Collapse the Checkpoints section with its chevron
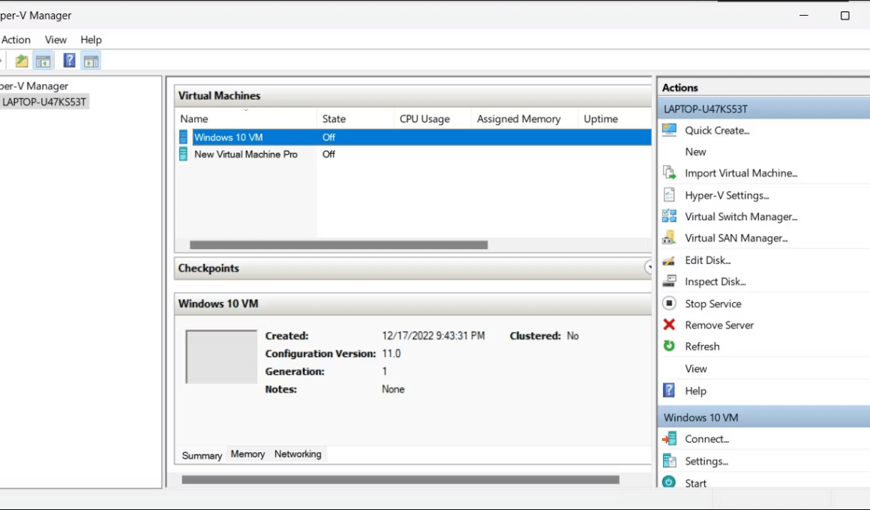 648,268
